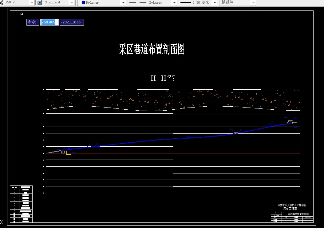Select the 中国矿业大学矿业工程学院 title block text

tap(292, 205)
